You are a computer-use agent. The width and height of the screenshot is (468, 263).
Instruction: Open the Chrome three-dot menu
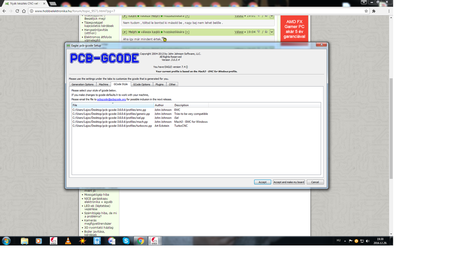coord(389,11)
